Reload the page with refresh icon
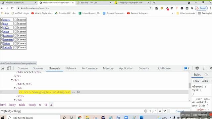This screenshot has width=212, height=119. (x=12, y=8)
